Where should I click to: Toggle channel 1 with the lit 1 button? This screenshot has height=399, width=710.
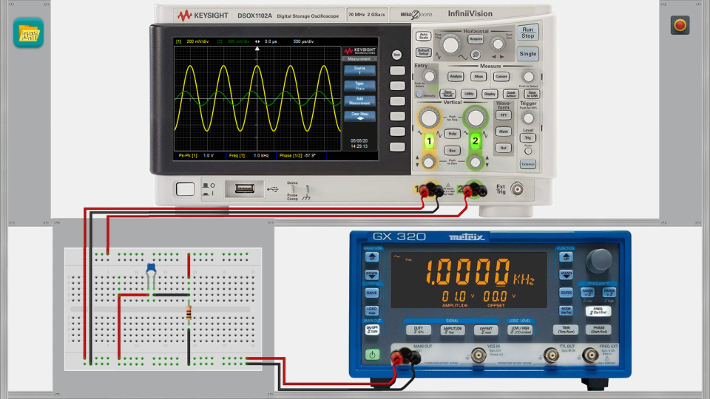(429, 140)
